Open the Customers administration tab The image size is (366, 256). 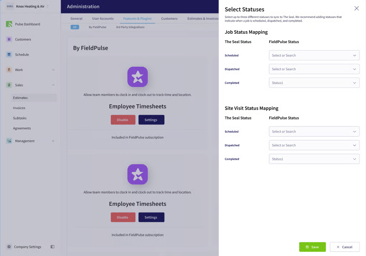[169, 18]
